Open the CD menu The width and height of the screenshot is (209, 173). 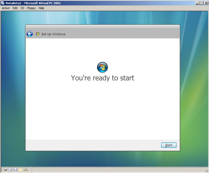(x=22, y=8)
